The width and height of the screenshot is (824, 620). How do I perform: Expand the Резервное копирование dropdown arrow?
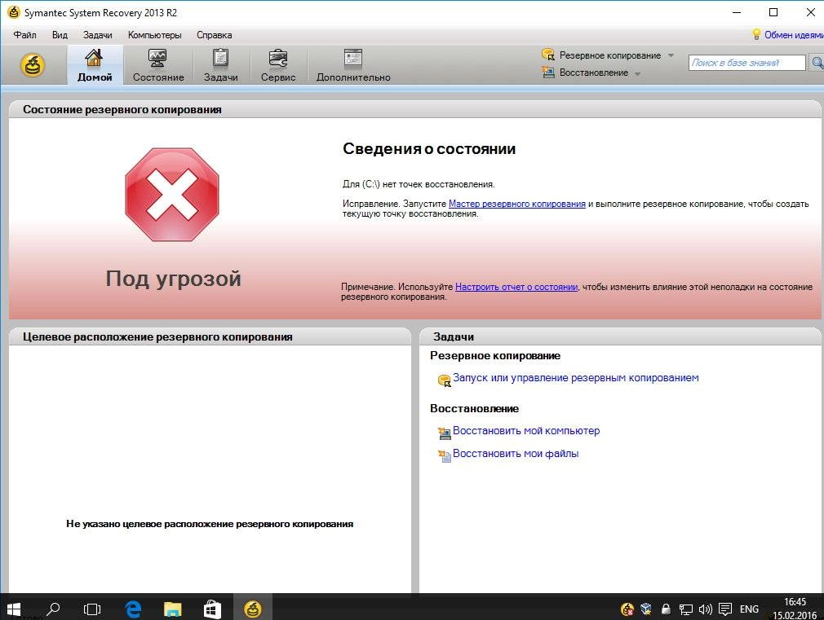click(x=671, y=55)
